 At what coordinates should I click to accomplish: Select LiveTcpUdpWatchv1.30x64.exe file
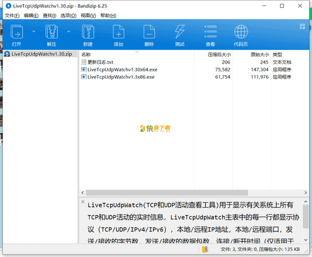coord(122,70)
